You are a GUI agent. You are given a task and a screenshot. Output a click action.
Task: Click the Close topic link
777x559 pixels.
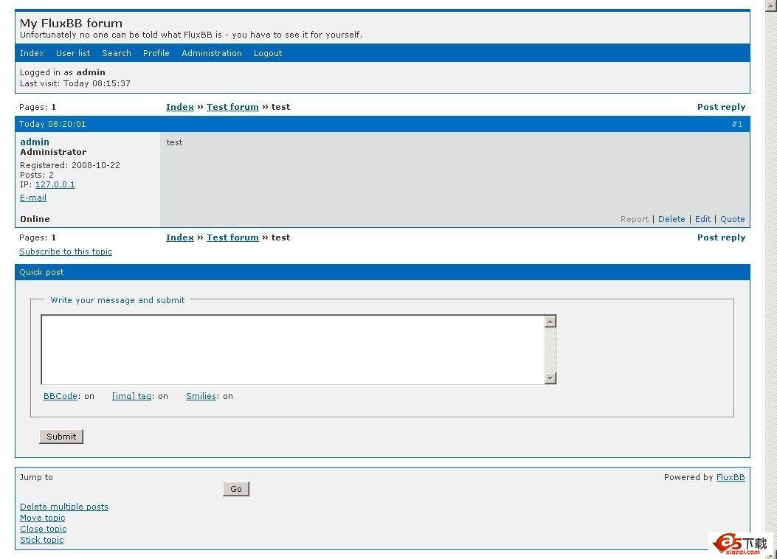43,529
